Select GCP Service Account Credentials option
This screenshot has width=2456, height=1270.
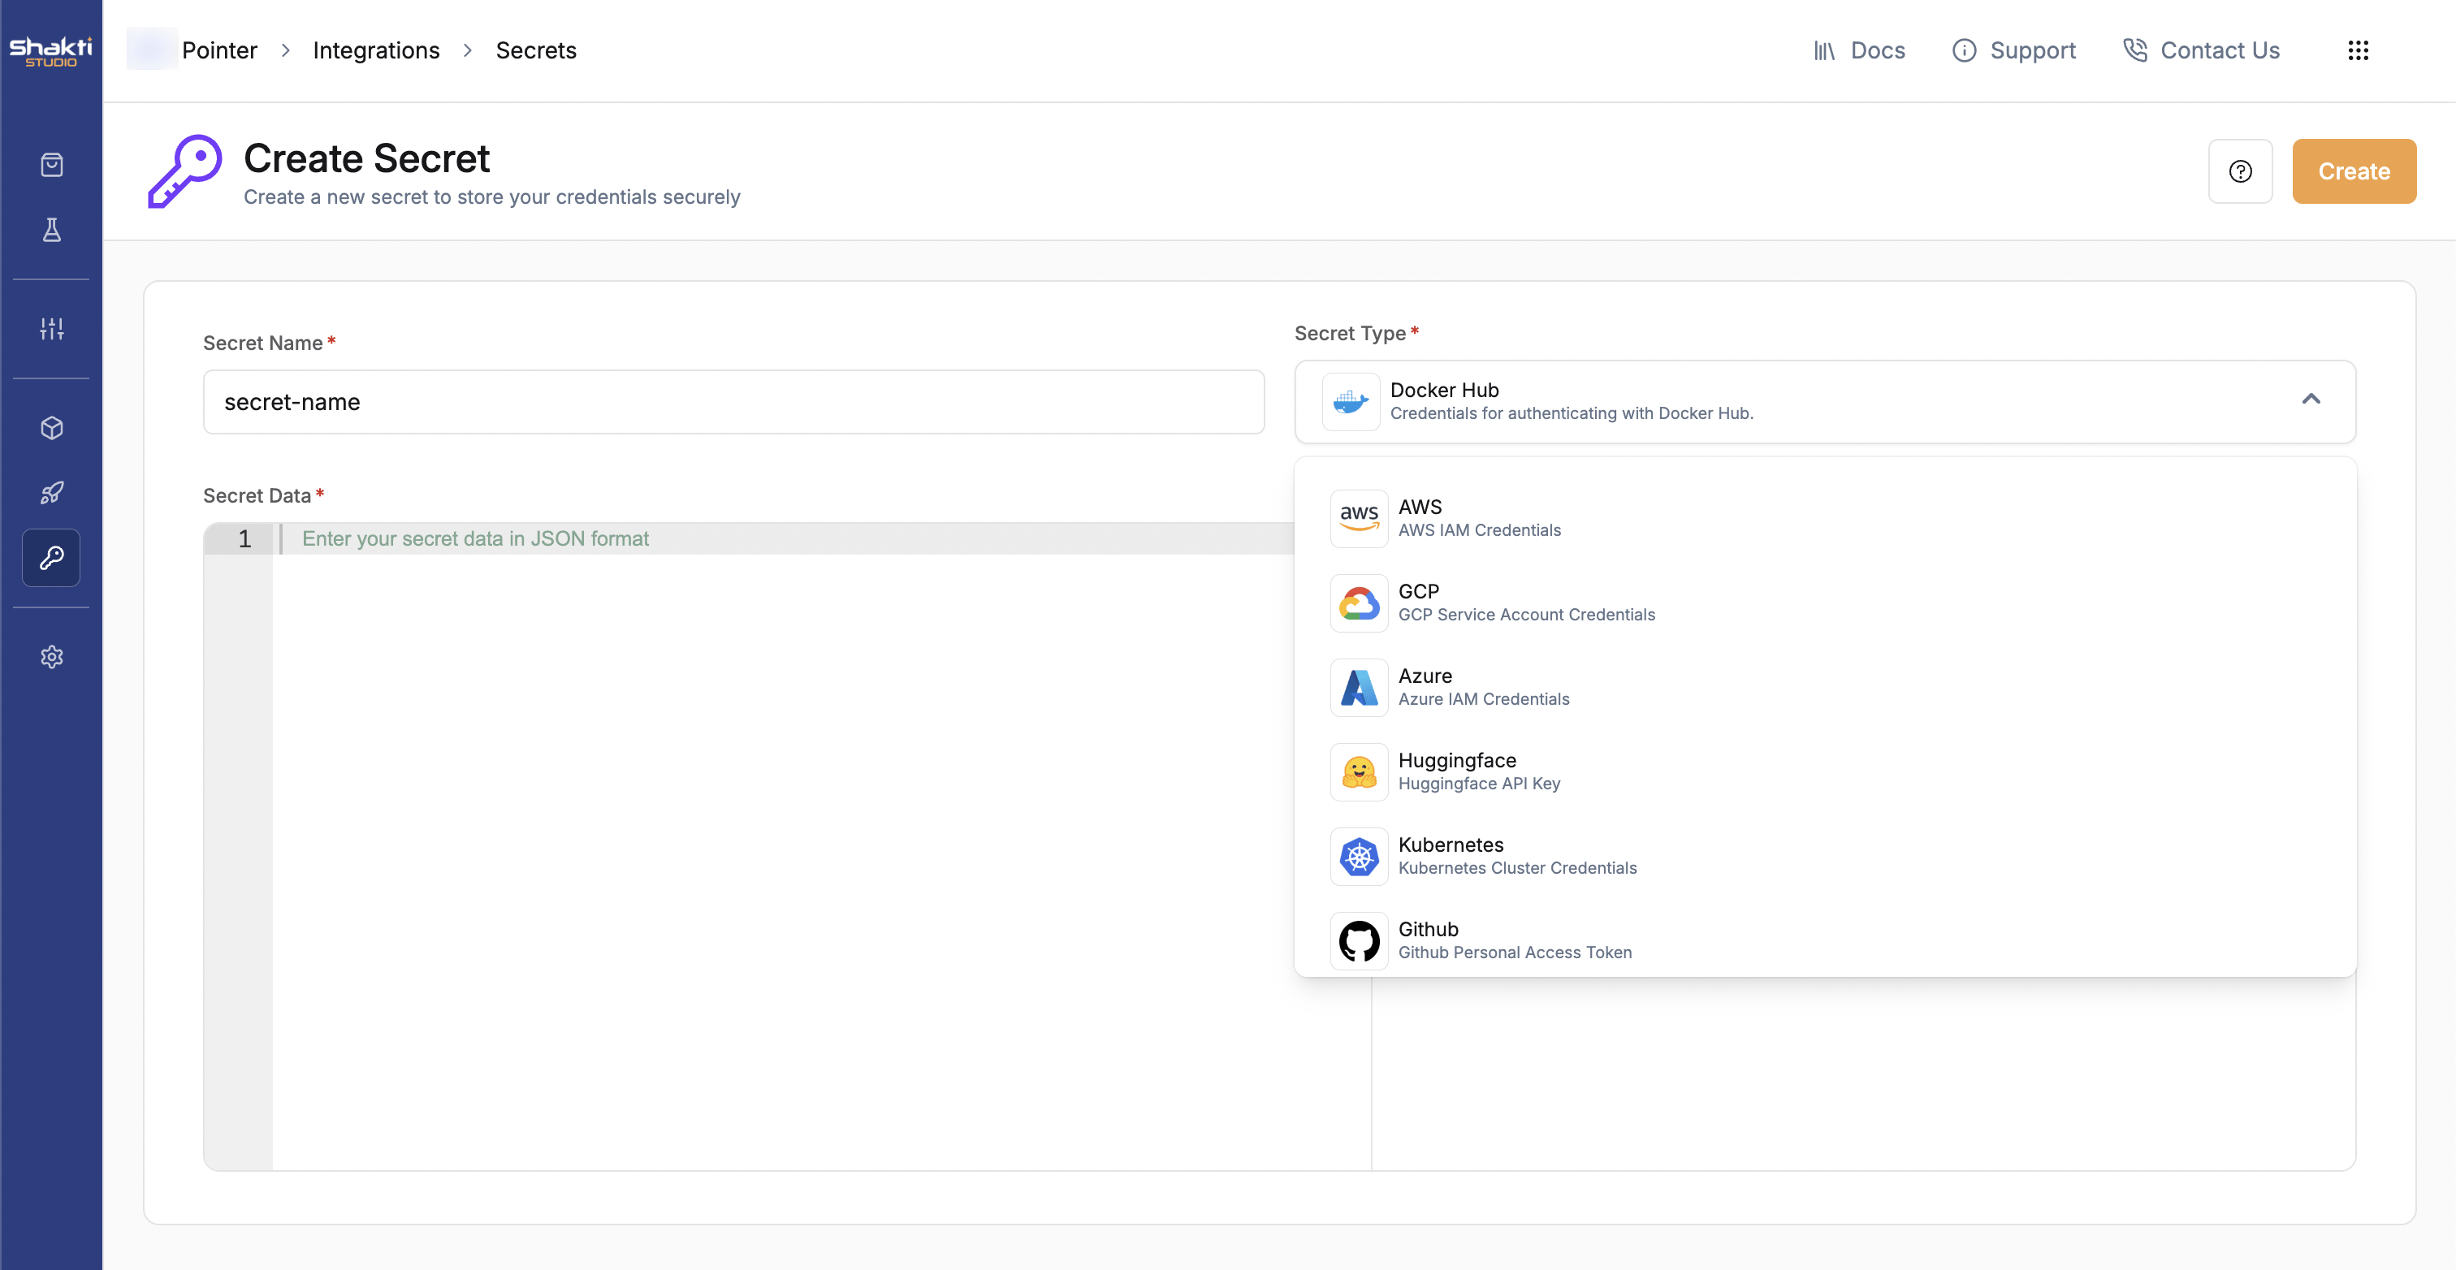click(1825, 603)
